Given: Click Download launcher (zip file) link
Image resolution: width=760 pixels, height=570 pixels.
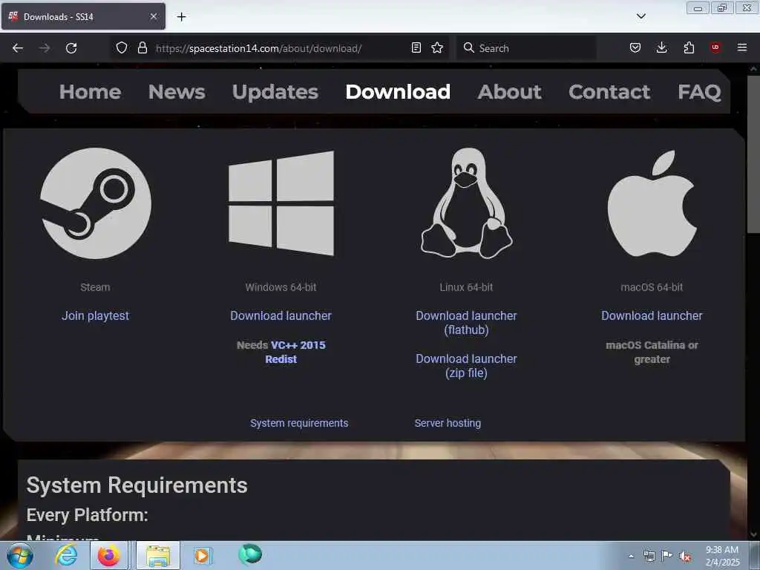Looking at the screenshot, I should pyautogui.click(x=466, y=366).
